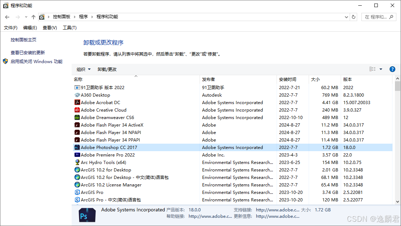Go back with the back arrow

[x=7, y=17]
